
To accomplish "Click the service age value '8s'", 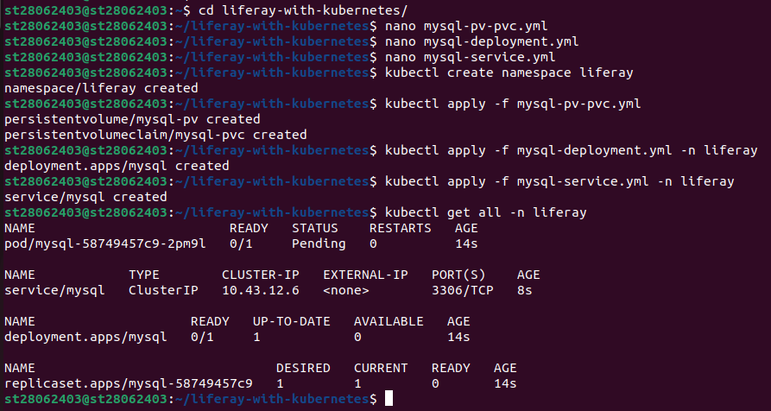I will click(524, 291).
